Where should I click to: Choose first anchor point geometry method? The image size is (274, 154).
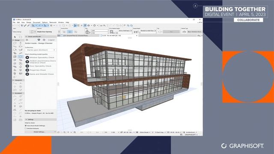[x=64, y=32]
